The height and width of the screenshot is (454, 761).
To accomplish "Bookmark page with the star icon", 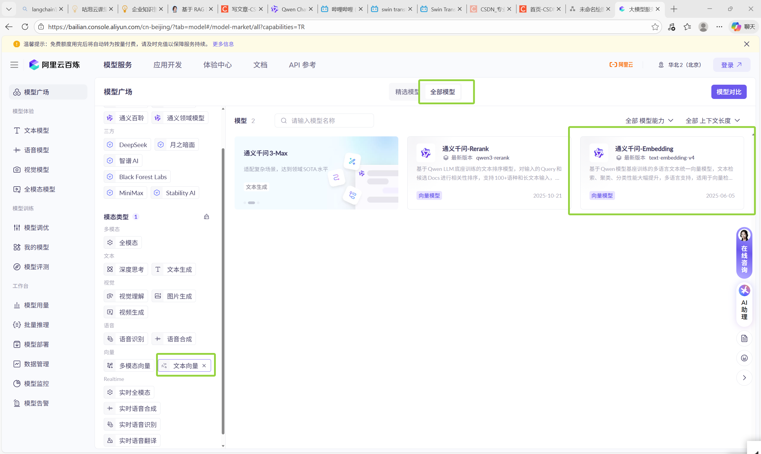I will pyautogui.click(x=655, y=27).
